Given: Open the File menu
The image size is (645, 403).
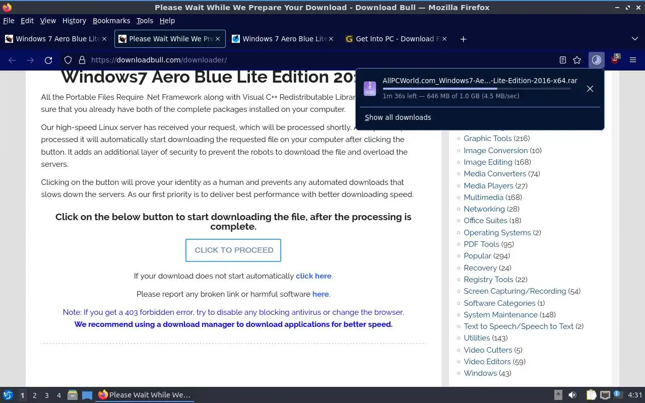Looking at the screenshot, I should click(9, 21).
